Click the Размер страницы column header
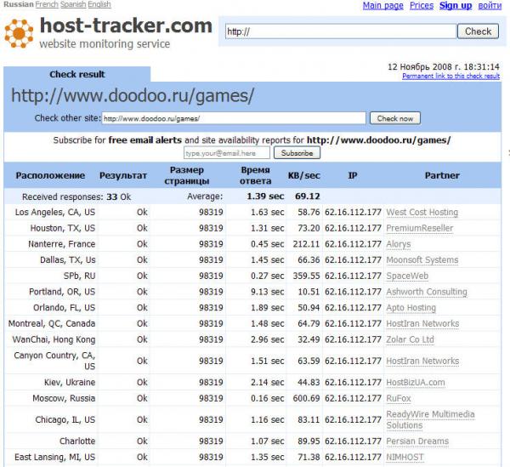 coord(187,175)
